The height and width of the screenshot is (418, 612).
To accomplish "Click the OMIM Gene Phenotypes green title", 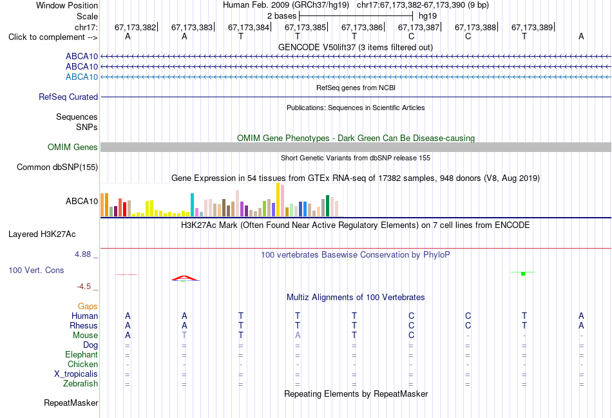I will [x=356, y=138].
